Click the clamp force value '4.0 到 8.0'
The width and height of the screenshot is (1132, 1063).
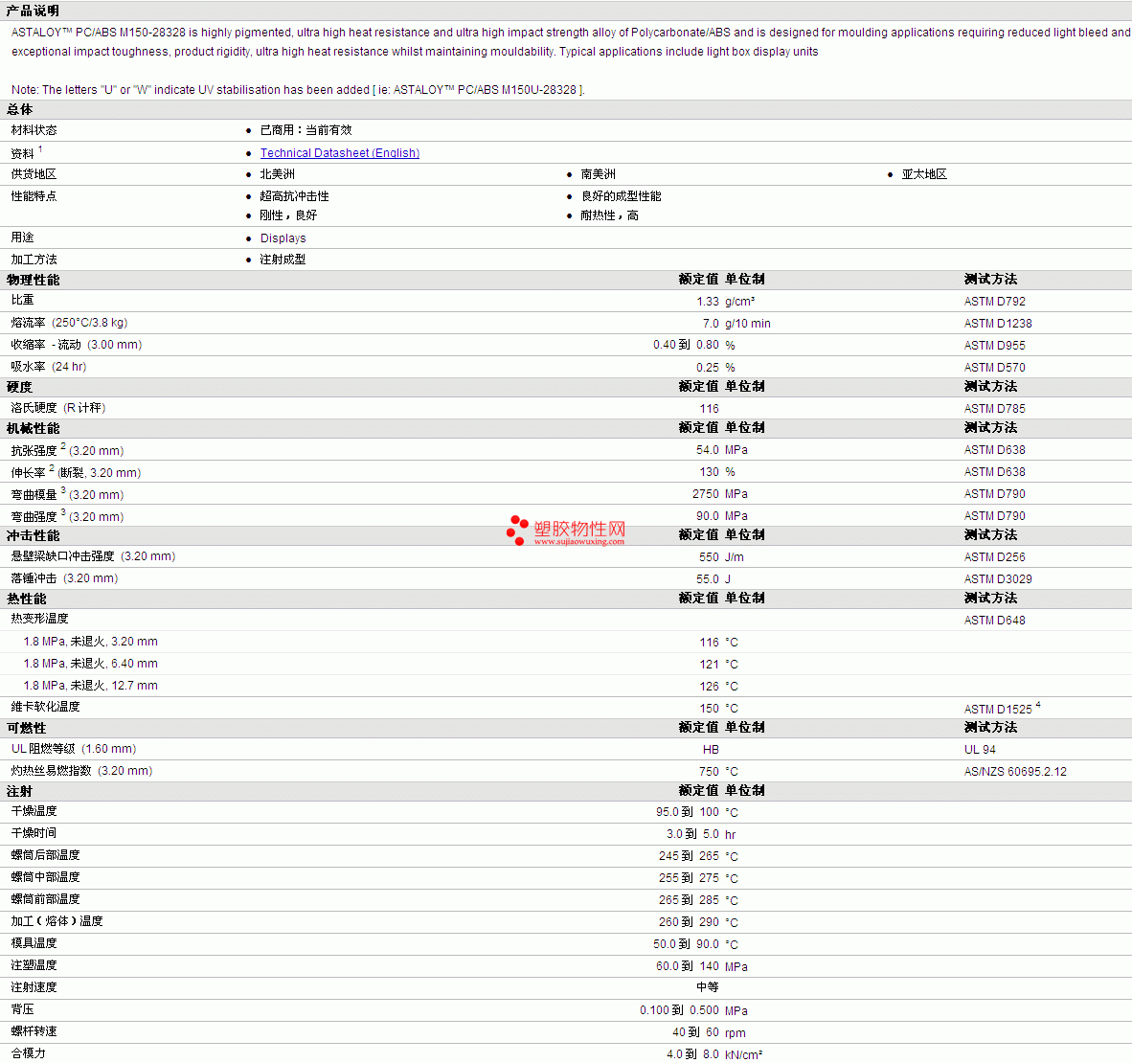point(692,1054)
